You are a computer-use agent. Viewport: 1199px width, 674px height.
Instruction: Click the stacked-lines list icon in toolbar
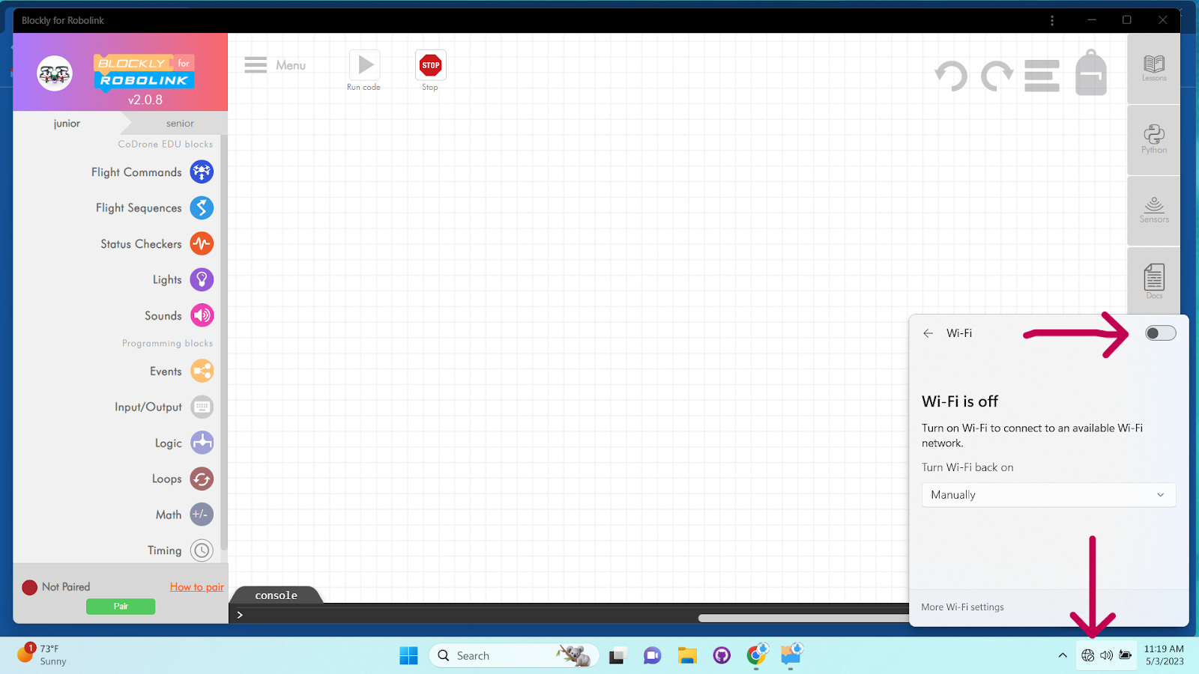coord(1042,76)
